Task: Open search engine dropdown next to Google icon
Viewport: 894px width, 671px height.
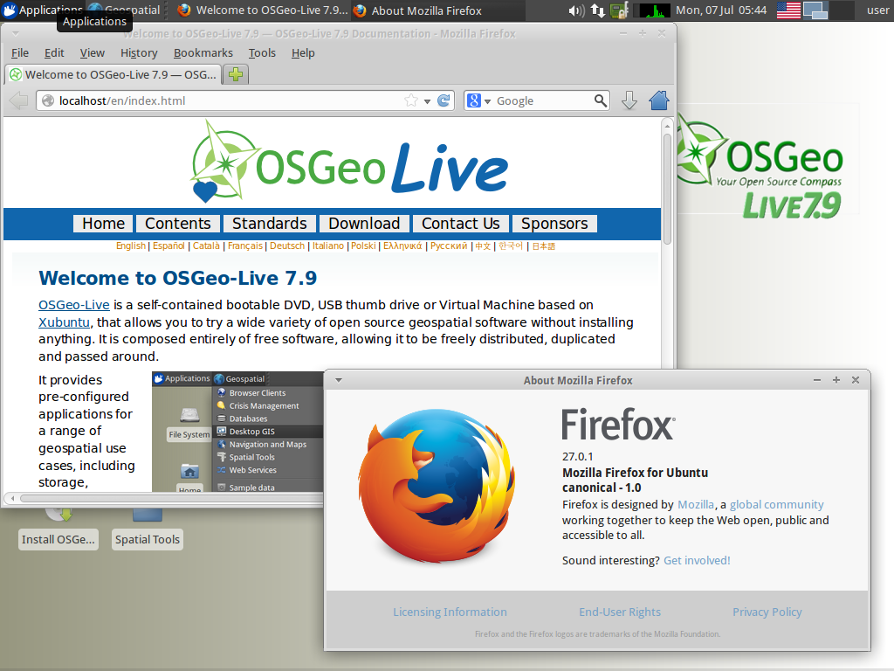Action: click(x=487, y=101)
